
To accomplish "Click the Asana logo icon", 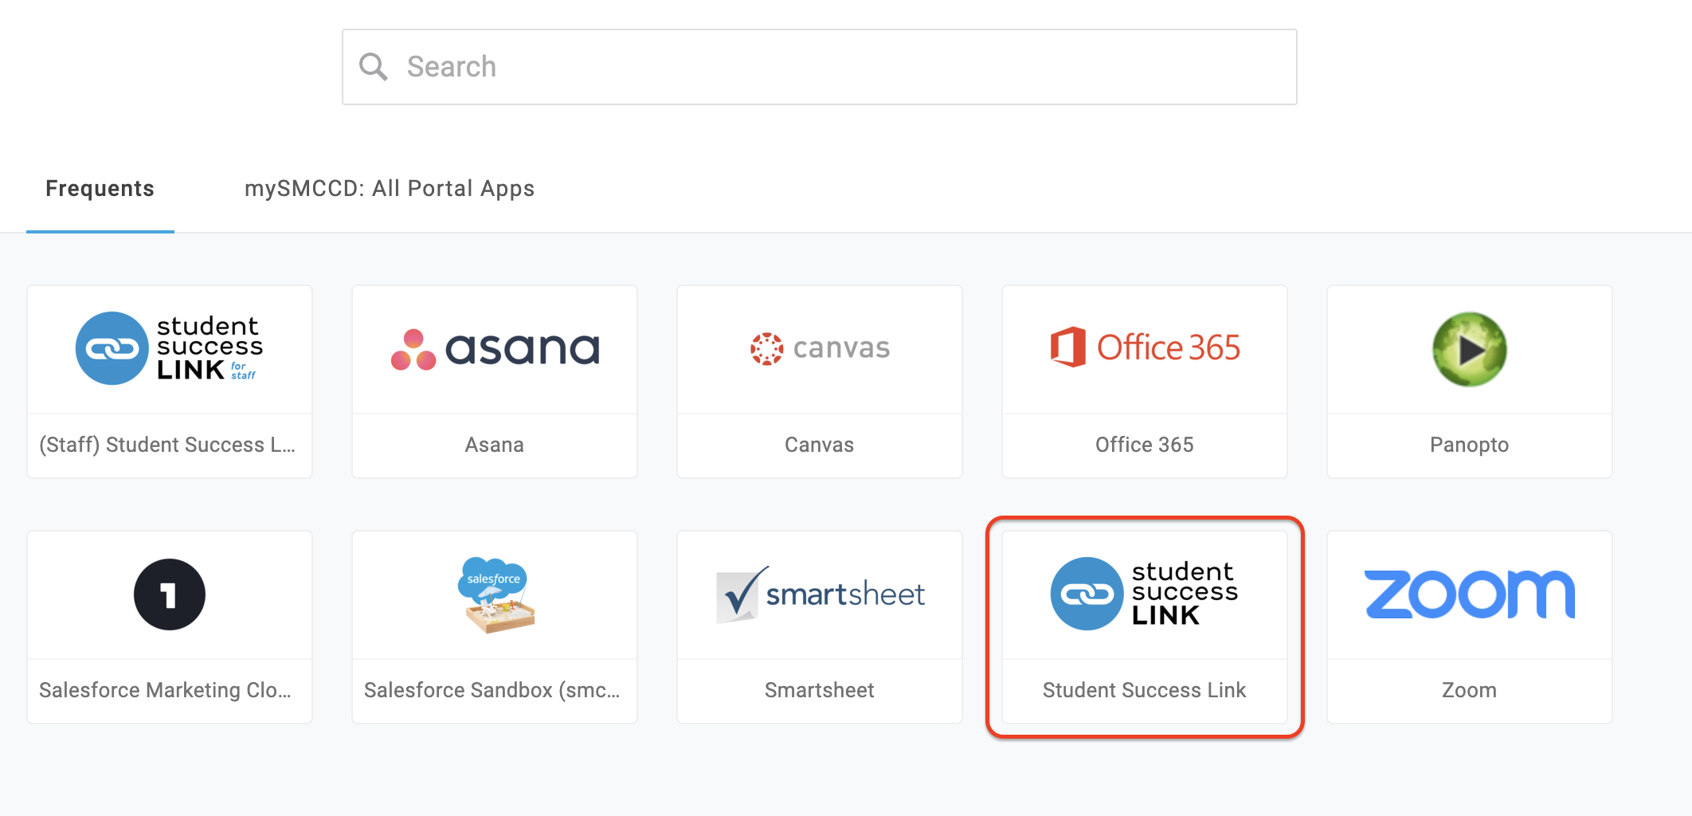I will [x=494, y=349].
